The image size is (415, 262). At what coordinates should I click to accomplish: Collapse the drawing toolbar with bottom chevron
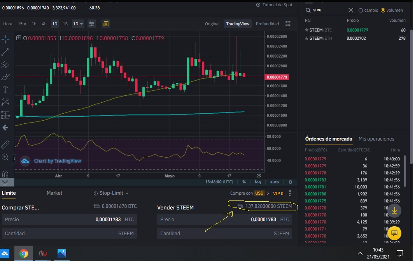5,182
